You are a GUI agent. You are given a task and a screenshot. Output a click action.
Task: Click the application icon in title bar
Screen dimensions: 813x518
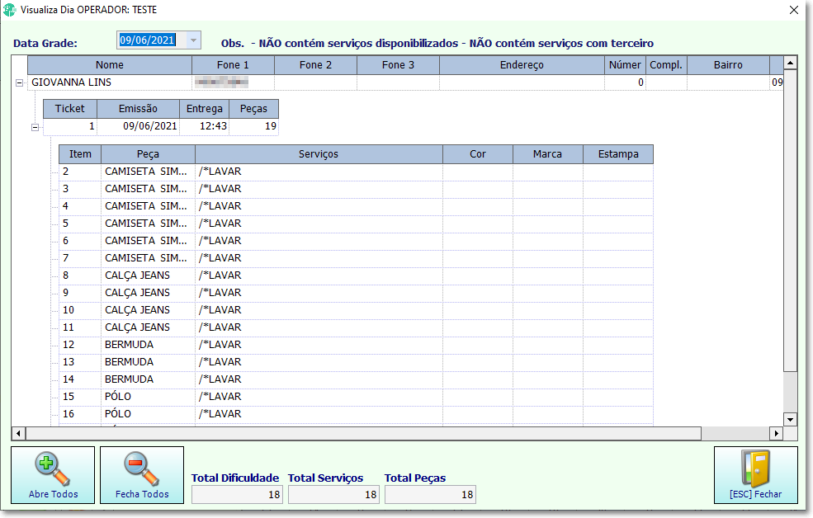(x=9, y=10)
